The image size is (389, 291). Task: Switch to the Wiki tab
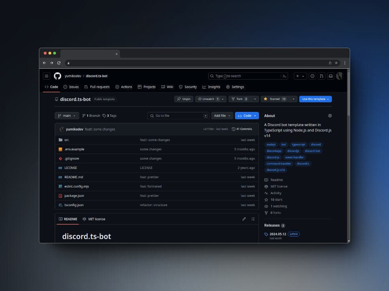point(167,87)
